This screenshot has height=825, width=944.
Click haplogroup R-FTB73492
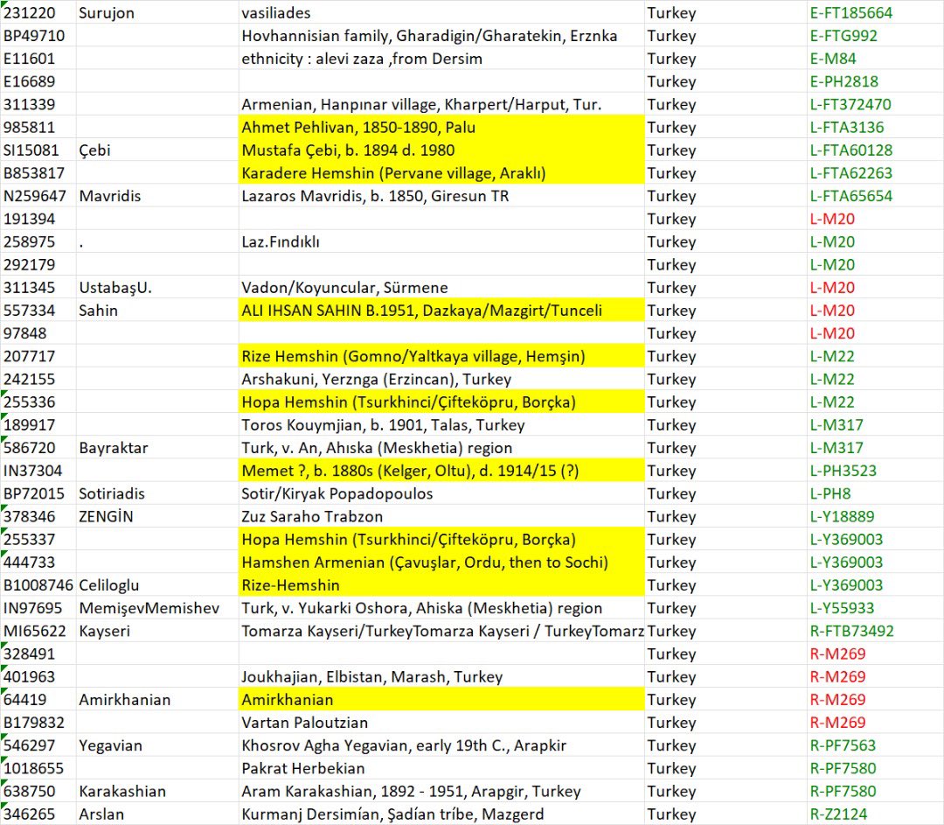(x=875, y=631)
